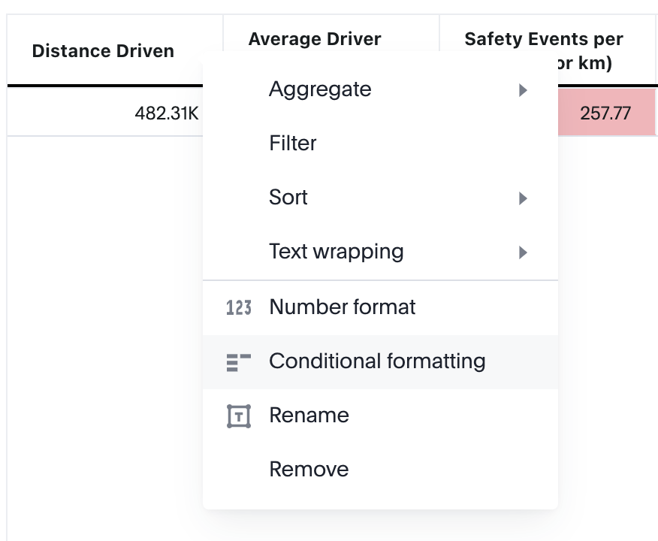Expand the Sort submenu arrow
This screenshot has width=658, height=541.
pos(523,198)
